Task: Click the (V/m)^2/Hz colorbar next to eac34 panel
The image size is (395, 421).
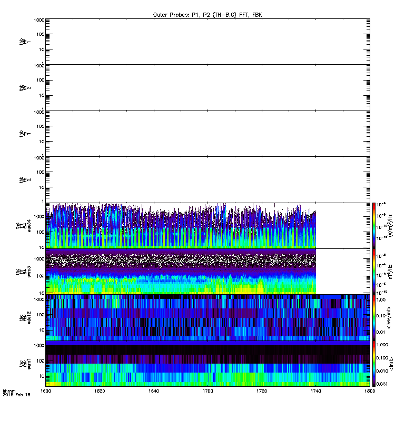Action: [x=374, y=226]
